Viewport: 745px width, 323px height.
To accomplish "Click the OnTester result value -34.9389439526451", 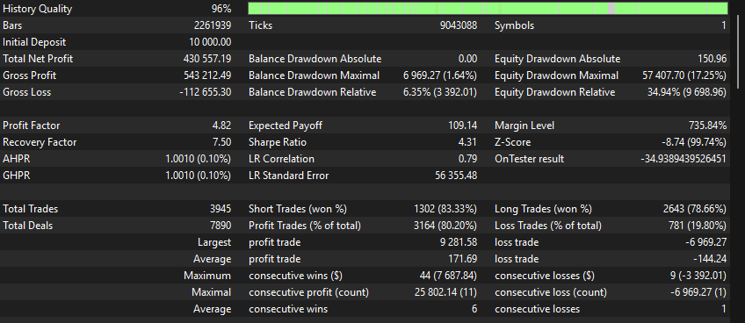I will tap(684, 159).
